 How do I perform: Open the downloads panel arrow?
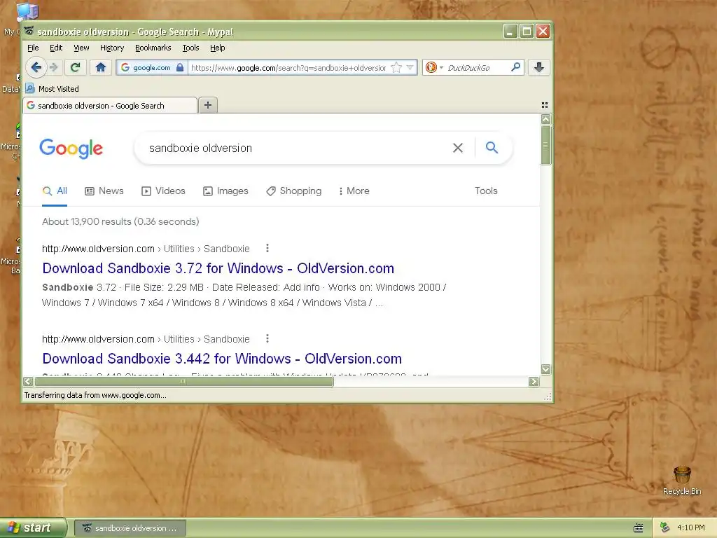539,68
